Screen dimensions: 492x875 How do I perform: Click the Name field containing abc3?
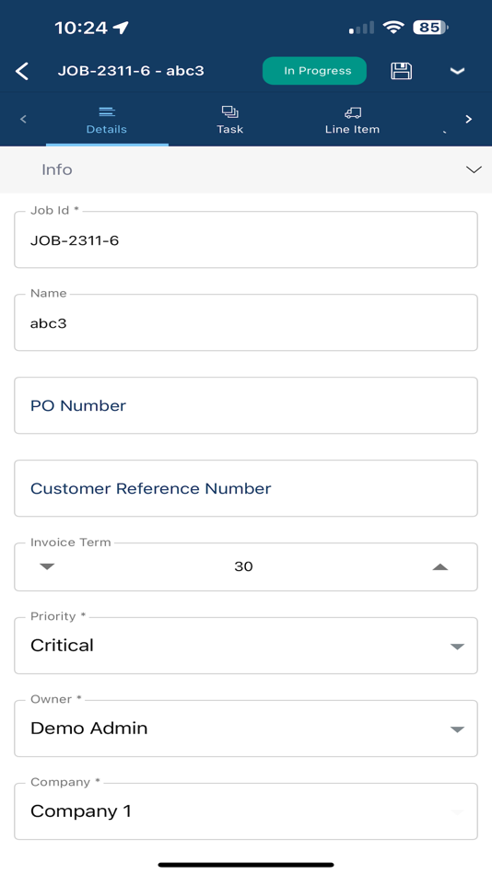coord(246,322)
